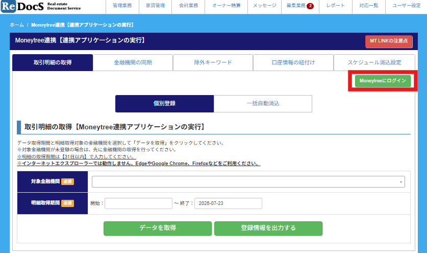This screenshot has height=253, width=427.
Task: Open the メッセージ menu
Action: (264, 6)
